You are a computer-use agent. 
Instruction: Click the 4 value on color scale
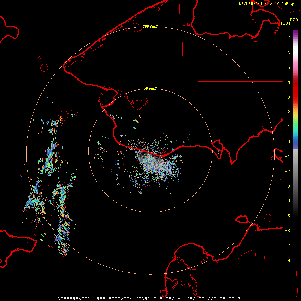point(289,82)
